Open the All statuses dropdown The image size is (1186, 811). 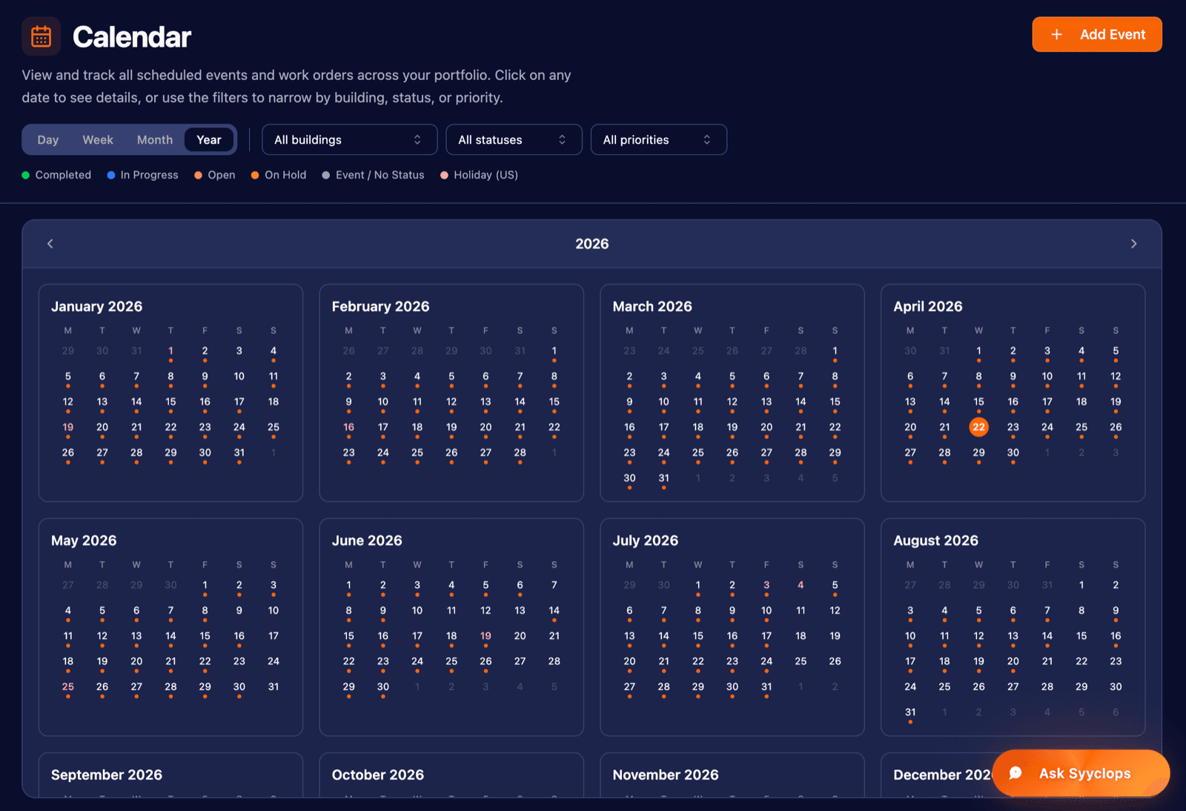tap(514, 139)
